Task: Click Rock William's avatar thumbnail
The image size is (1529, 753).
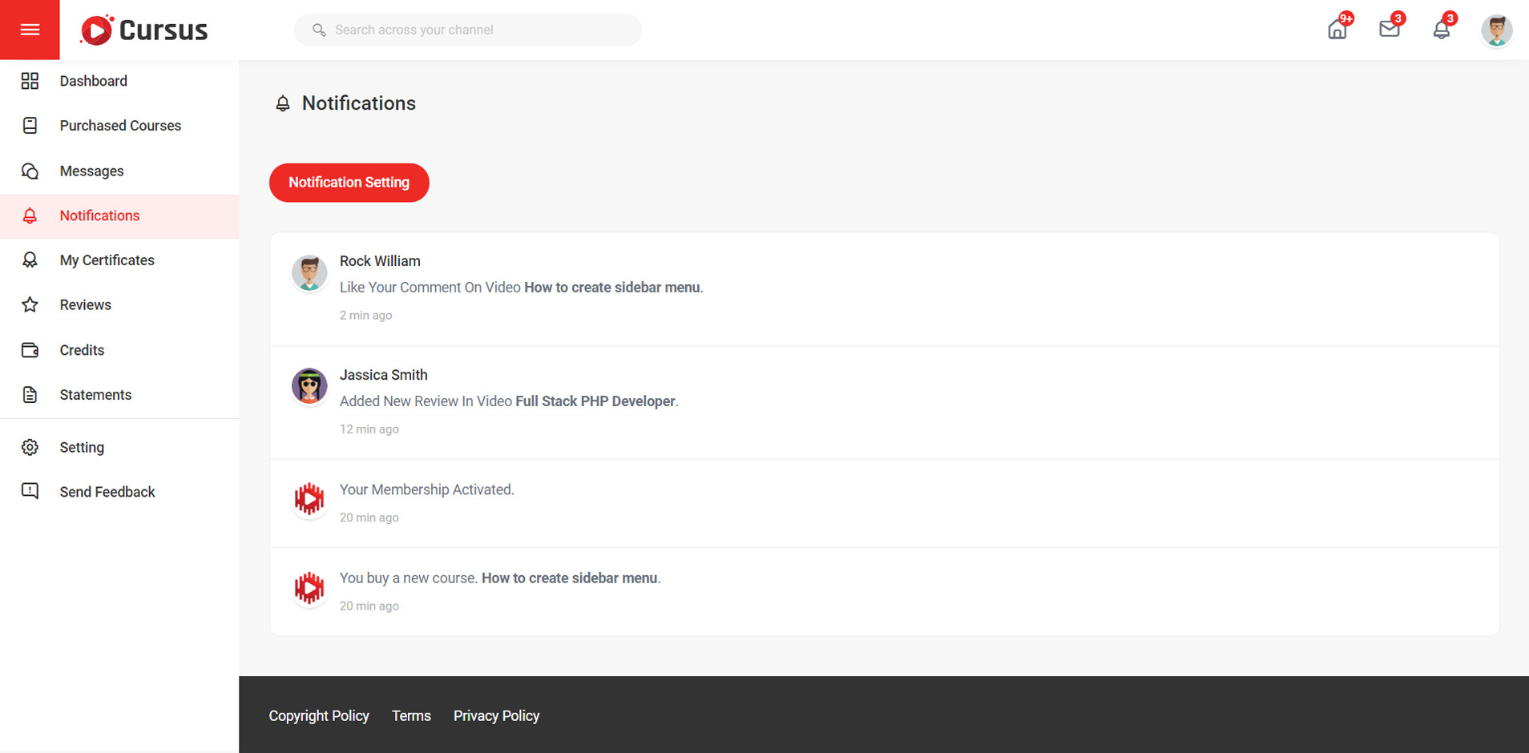Action: [x=309, y=273]
